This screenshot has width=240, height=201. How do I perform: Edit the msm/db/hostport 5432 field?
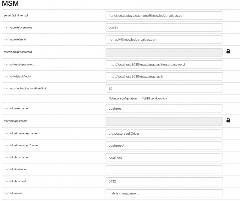pos(164,181)
